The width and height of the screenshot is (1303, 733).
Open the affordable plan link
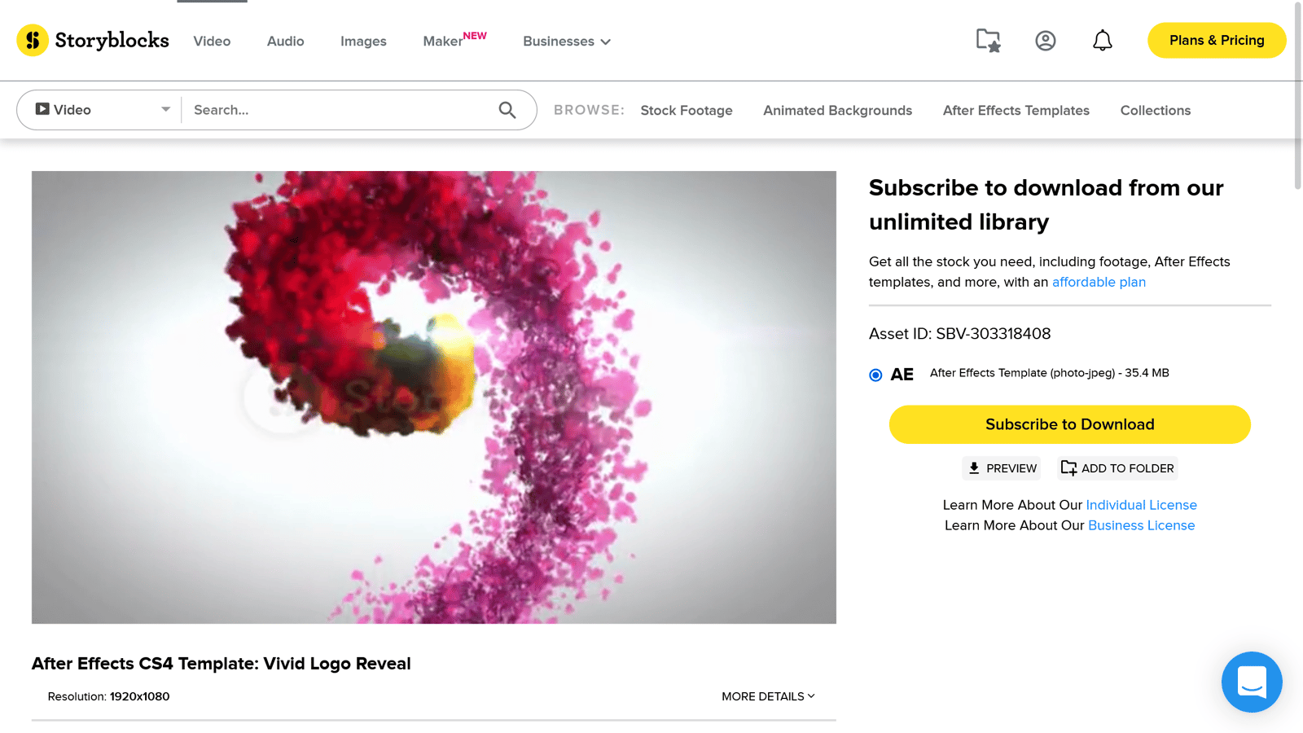(1099, 282)
